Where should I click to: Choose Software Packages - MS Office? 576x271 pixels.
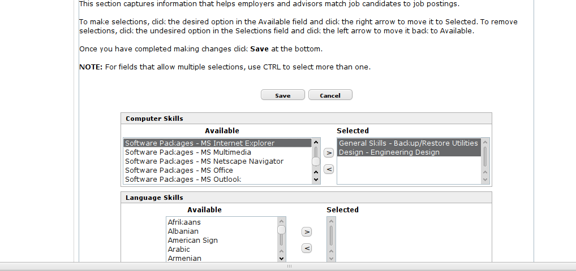point(217,170)
